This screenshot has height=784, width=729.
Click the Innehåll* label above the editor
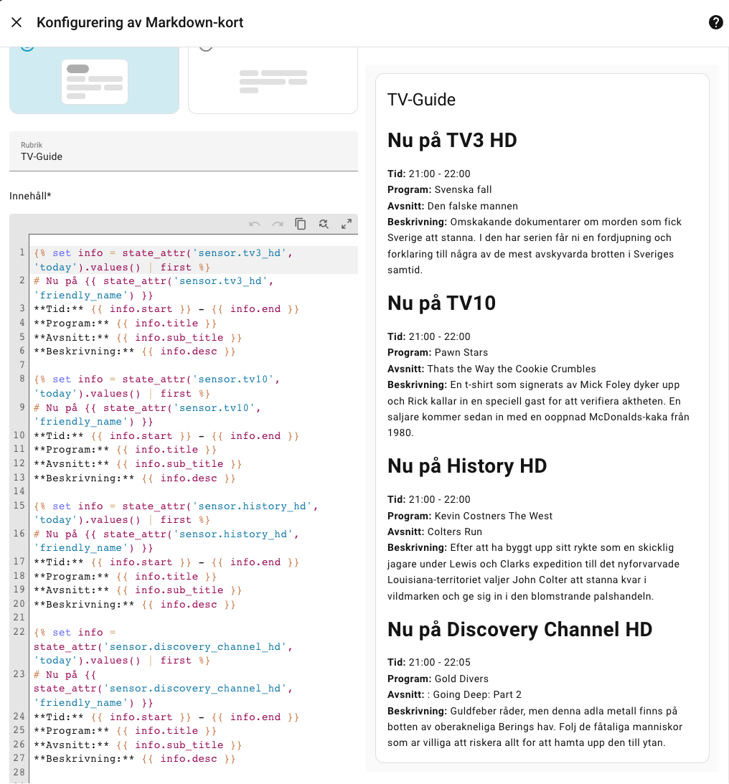[31, 196]
